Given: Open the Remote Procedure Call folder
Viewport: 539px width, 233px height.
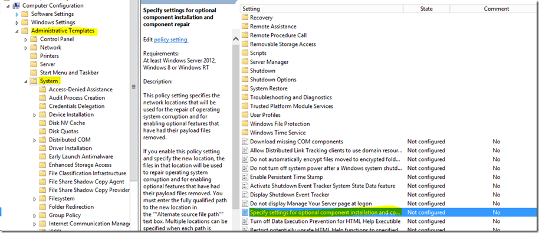Looking at the screenshot, I should coord(278,35).
